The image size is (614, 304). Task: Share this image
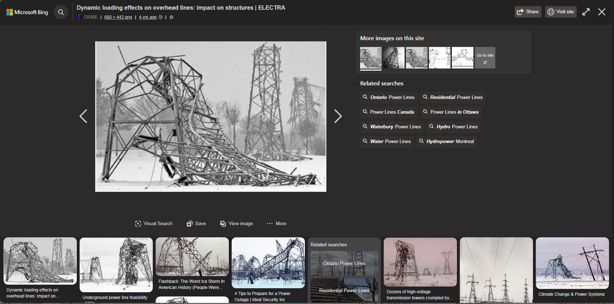pos(528,12)
